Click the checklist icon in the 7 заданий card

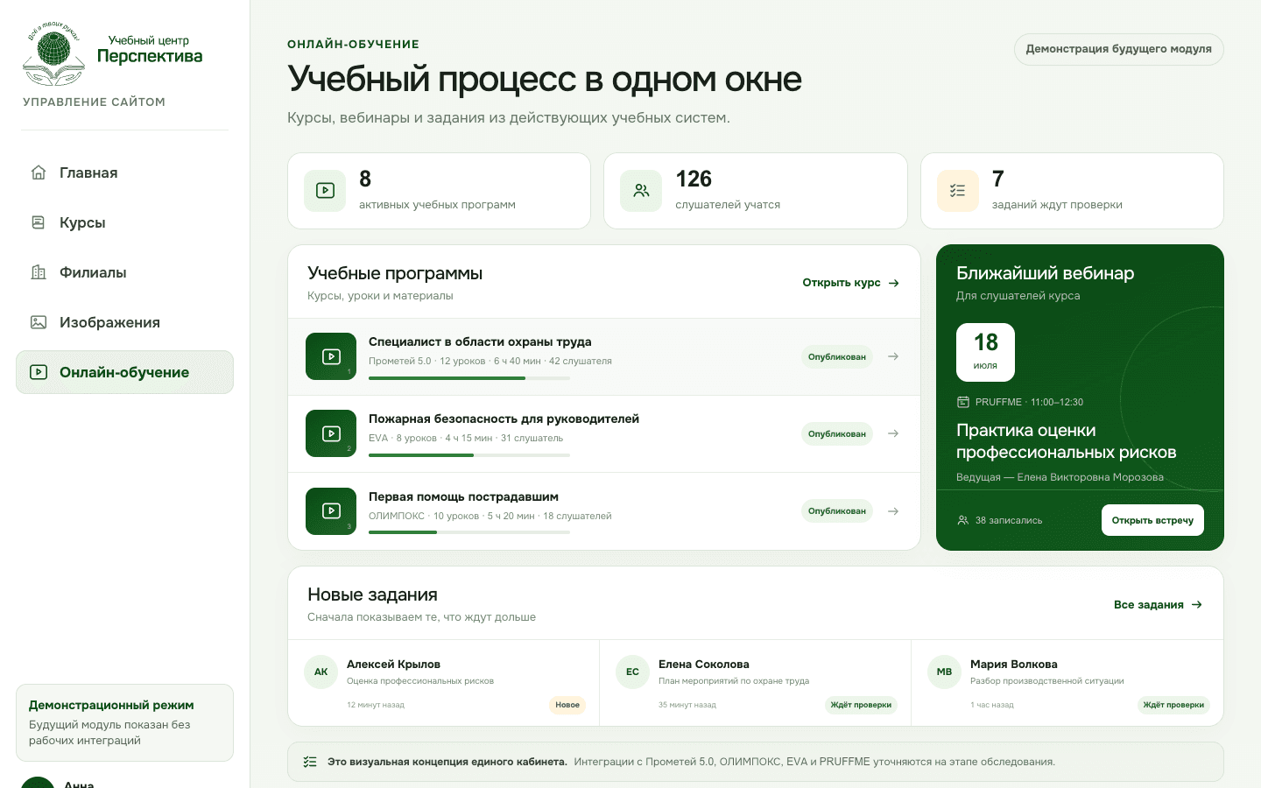(x=957, y=191)
